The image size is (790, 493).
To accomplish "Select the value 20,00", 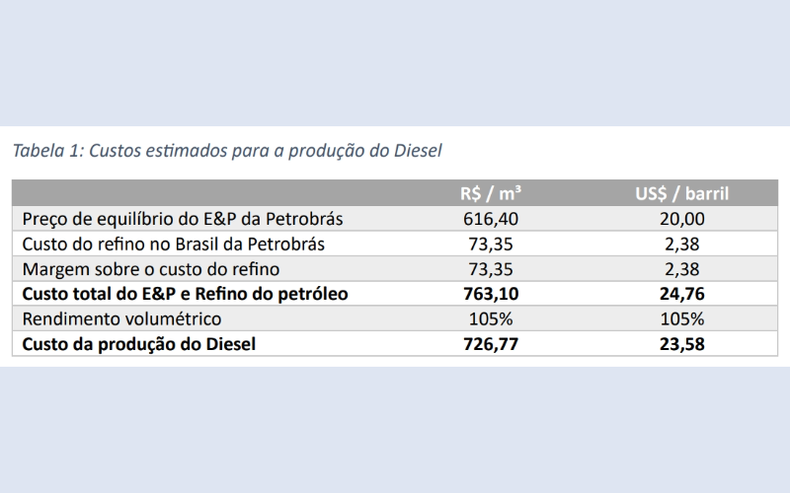I will pos(682,219).
